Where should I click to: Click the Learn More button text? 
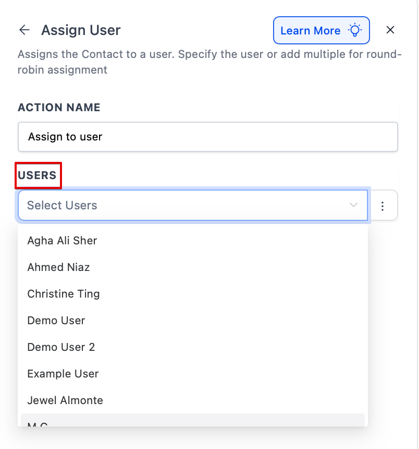(x=310, y=31)
